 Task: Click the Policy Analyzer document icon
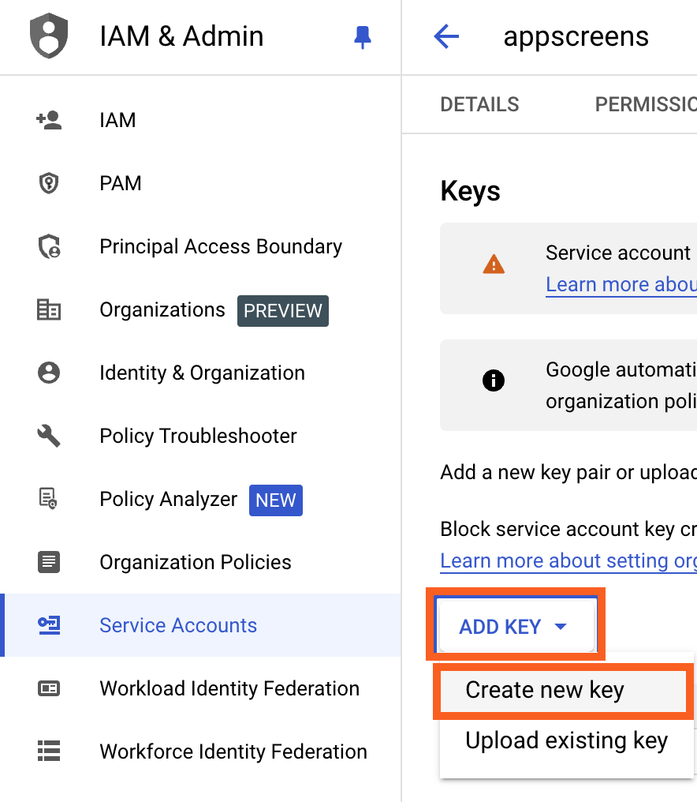49,499
